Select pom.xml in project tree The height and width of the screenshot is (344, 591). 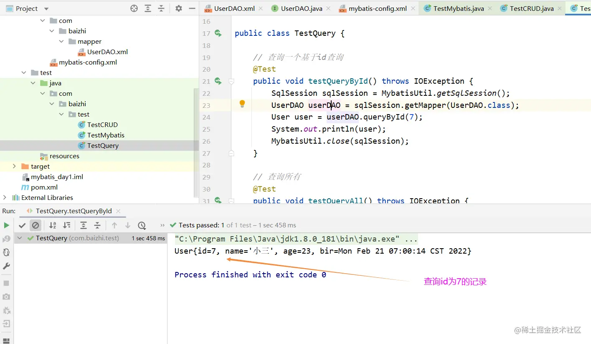click(x=40, y=187)
